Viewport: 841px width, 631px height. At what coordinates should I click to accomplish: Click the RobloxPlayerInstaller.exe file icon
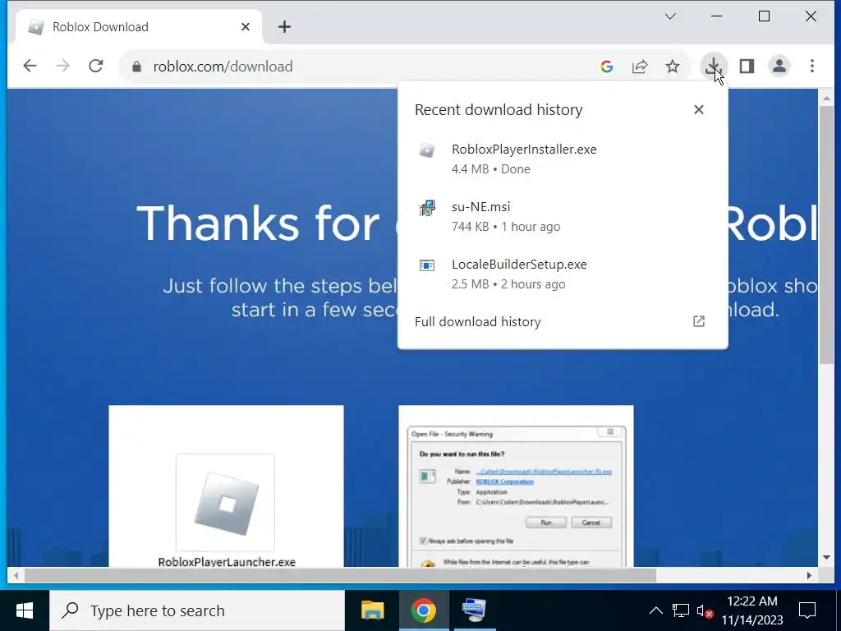427,150
